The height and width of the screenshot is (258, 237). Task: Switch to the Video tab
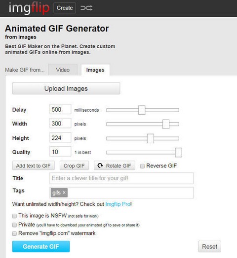63,70
